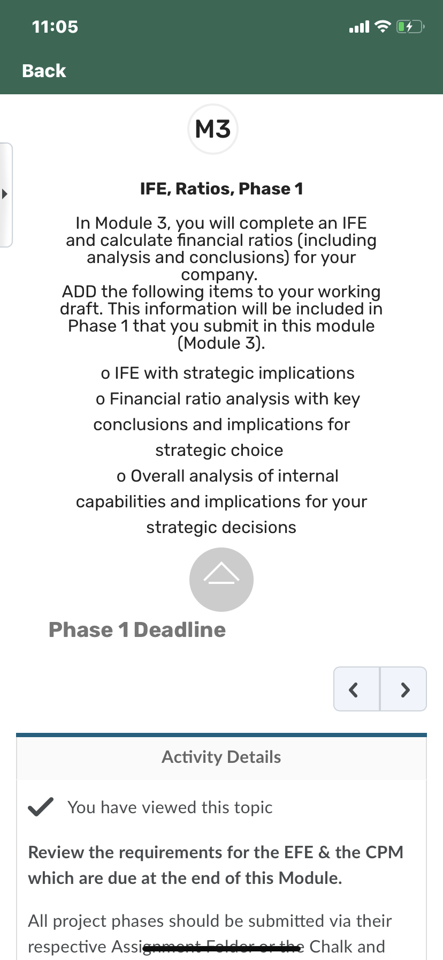This screenshot has height=960, width=443.
Task: Go to next topic chevron
Action: pyautogui.click(x=403, y=689)
